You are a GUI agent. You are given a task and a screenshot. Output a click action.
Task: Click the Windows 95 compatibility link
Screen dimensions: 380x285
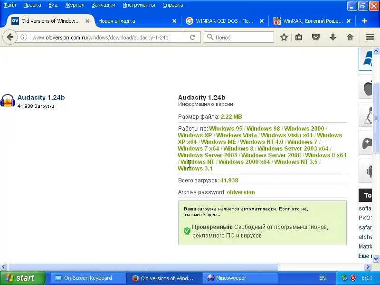click(226, 128)
